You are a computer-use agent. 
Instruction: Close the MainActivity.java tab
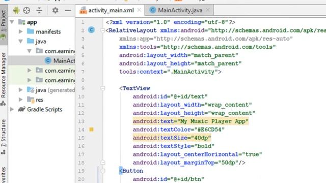coord(208,10)
